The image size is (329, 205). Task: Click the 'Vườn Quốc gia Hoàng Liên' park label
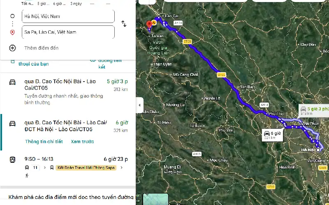[158, 48]
